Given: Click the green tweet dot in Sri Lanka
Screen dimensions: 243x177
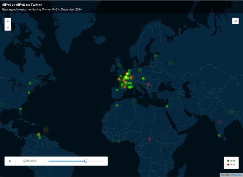Looking at the screenshot, I should point(219,135).
